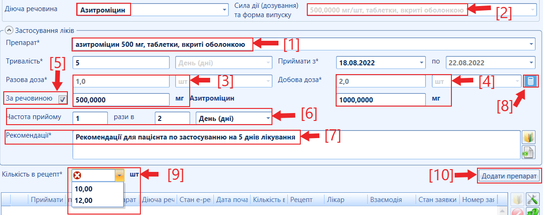The width and height of the screenshot is (543, 215).
Task: Click the red error icon in quantity field
Action: pos(78,176)
